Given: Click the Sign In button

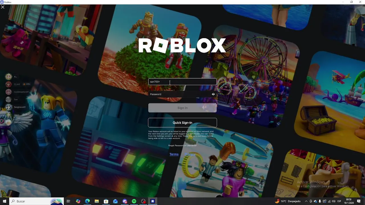Looking at the screenshot, I should tap(182, 108).
